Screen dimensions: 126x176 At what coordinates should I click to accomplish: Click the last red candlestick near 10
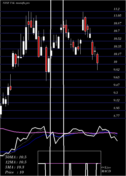(98, 59)
